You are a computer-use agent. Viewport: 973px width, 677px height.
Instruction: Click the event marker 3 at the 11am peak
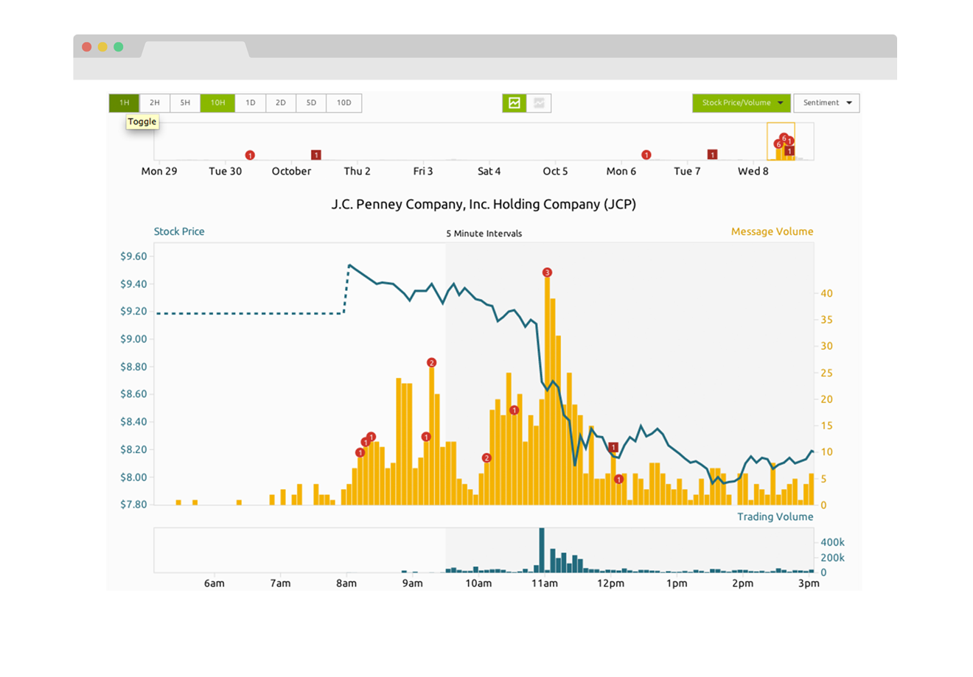coord(547,273)
